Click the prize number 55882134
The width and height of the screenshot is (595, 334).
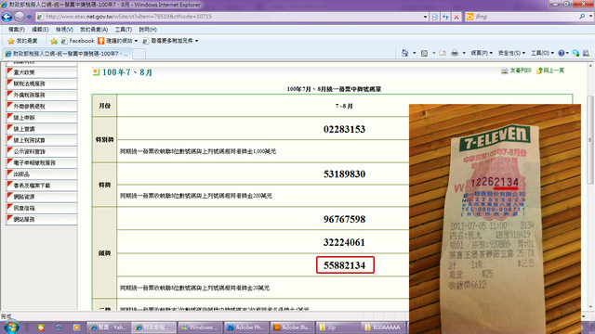345,265
